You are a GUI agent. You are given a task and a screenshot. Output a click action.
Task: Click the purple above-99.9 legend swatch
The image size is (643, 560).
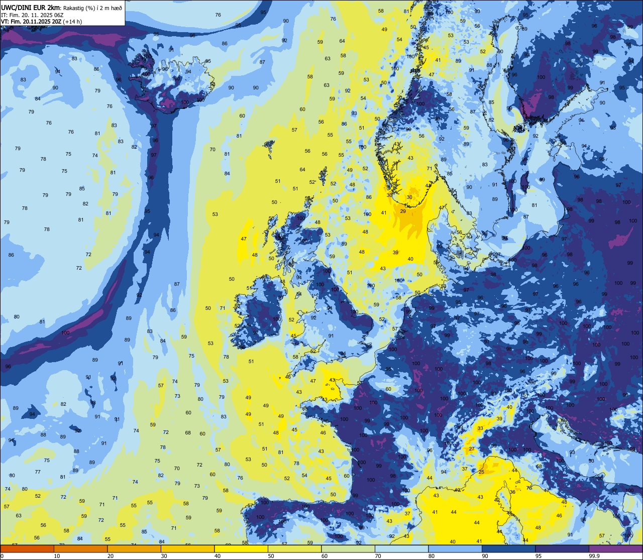[x=615, y=548]
